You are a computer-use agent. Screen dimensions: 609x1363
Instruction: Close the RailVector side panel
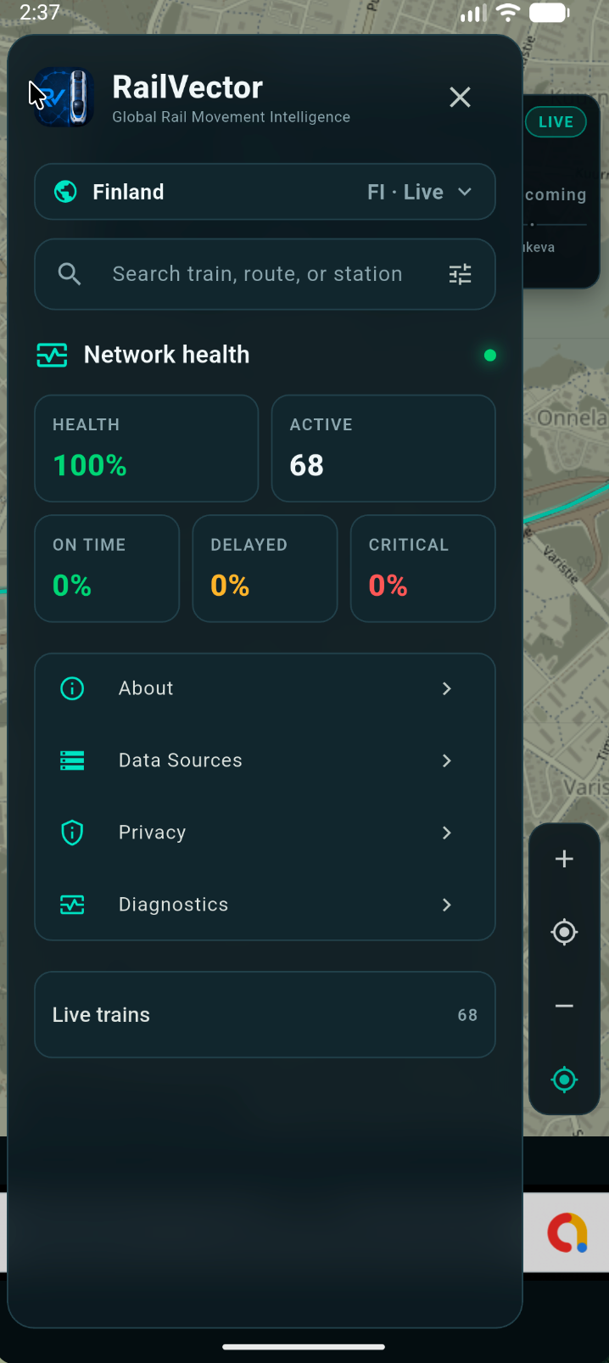[x=460, y=98]
